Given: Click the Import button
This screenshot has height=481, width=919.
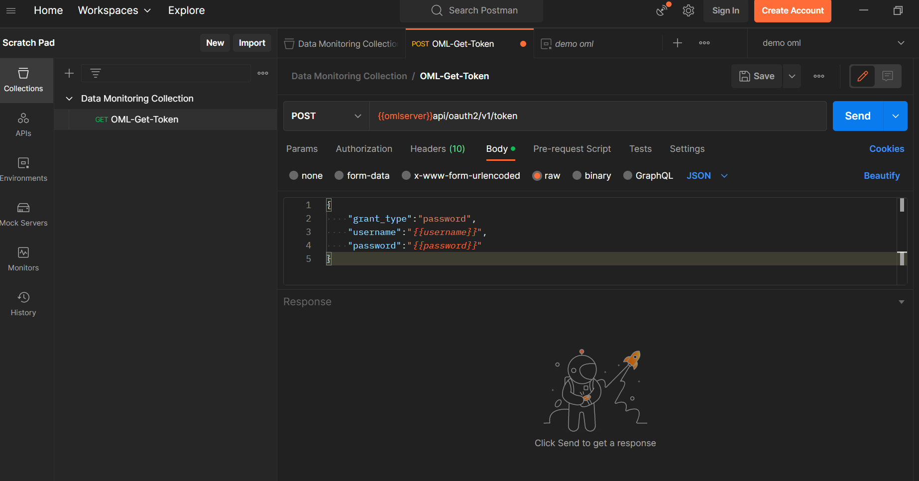Looking at the screenshot, I should click(252, 43).
